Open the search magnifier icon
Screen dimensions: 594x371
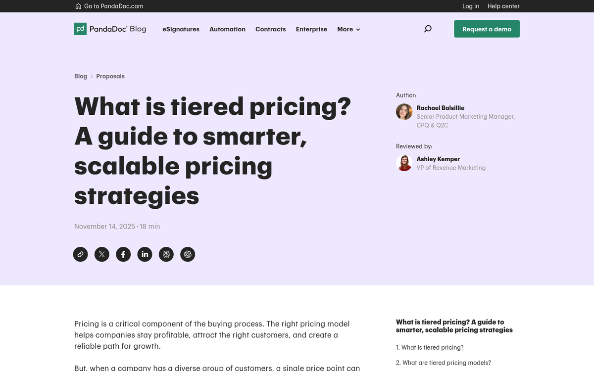(427, 29)
